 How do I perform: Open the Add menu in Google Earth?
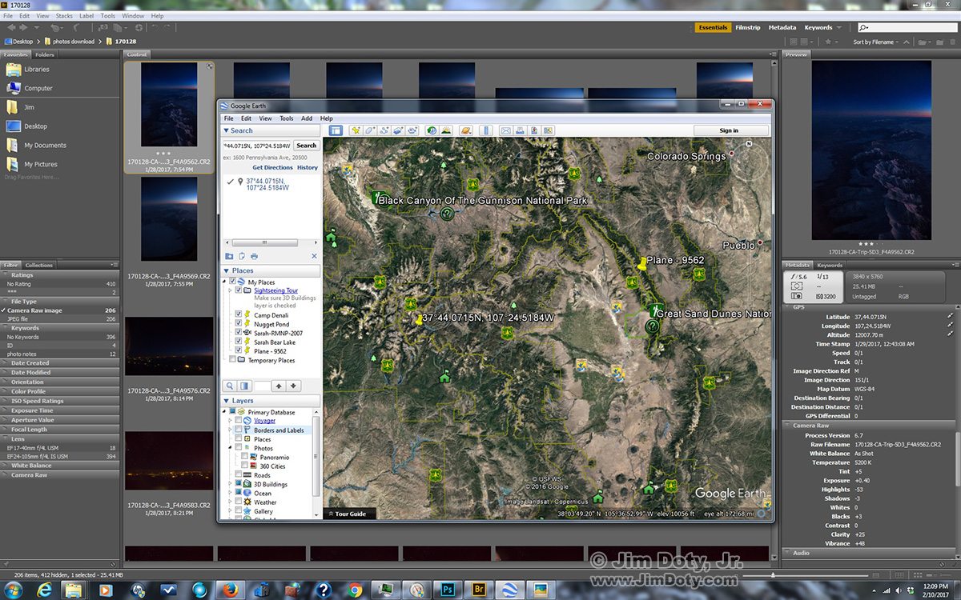click(x=307, y=118)
